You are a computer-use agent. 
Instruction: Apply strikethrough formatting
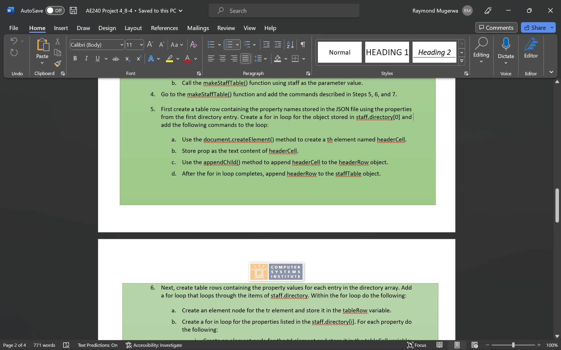coord(116,59)
